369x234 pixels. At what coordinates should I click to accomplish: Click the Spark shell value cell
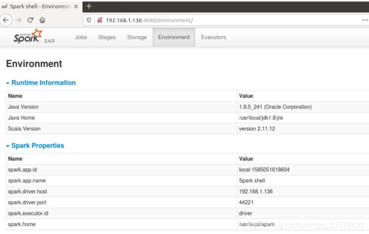(x=303, y=181)
